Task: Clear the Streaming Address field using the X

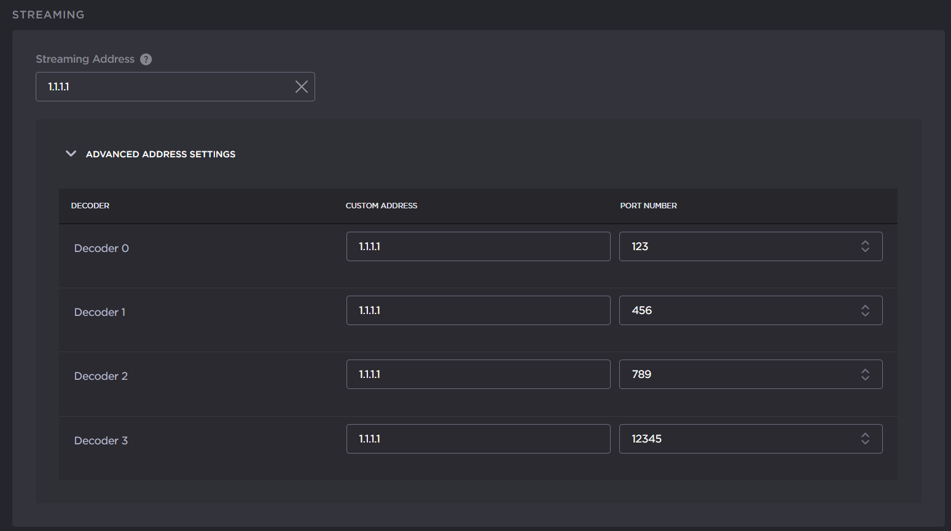Action: (301, 87)
